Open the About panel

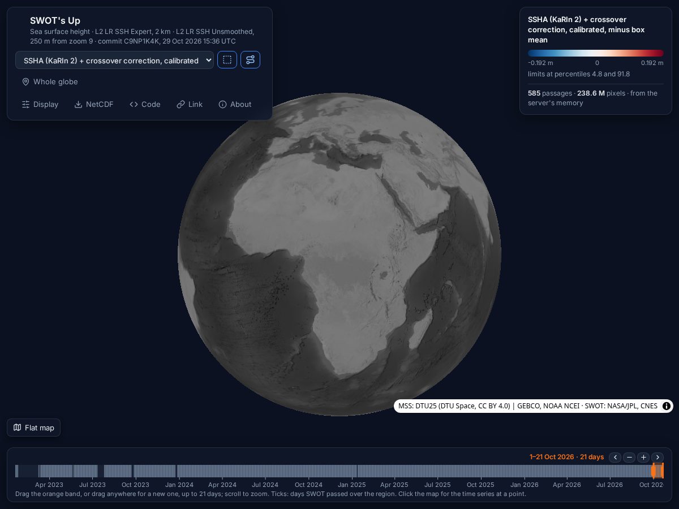pos(235,105)
